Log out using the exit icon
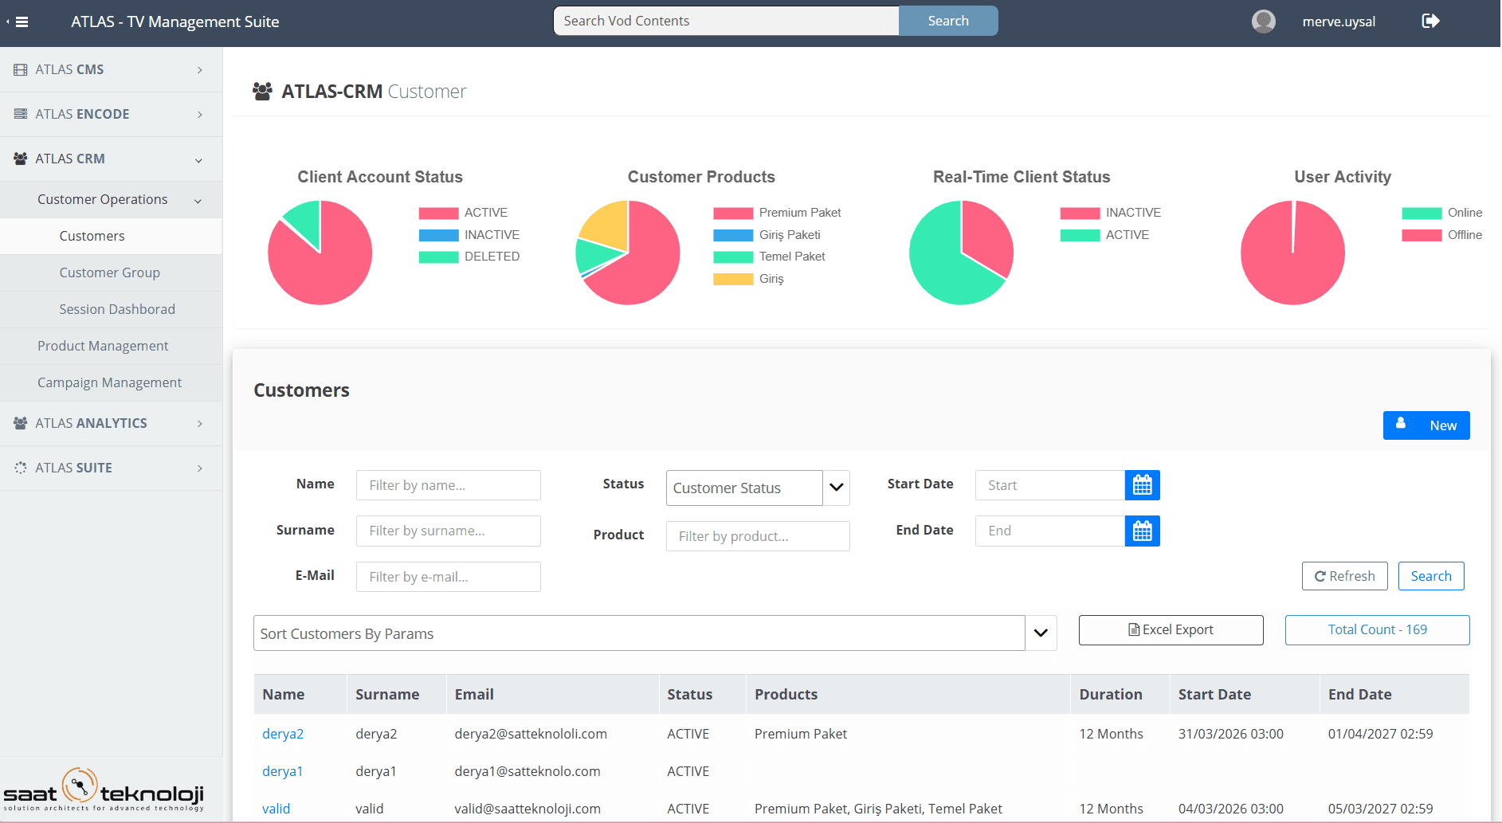This screenshot has width=1502, height=823. 1430,22
